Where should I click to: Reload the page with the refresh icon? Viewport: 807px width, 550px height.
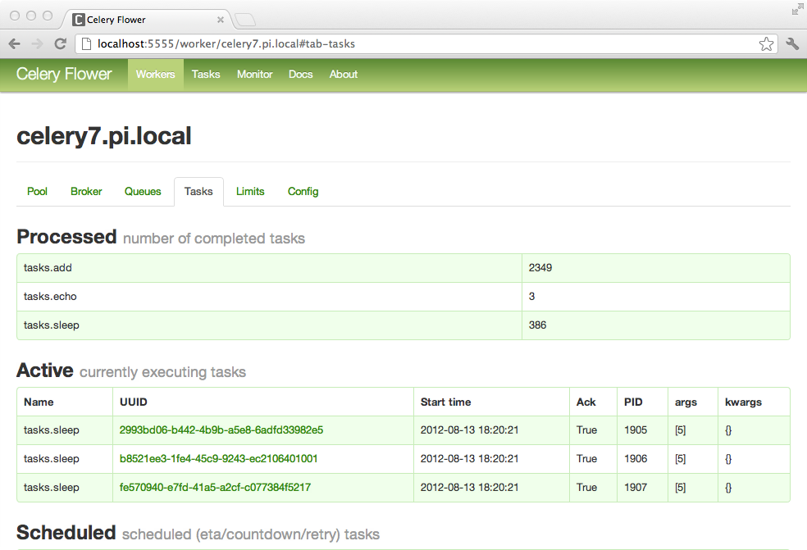60,43
